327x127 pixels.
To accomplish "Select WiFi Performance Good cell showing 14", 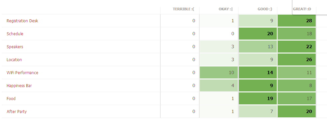I will click(x=257, y=72).
